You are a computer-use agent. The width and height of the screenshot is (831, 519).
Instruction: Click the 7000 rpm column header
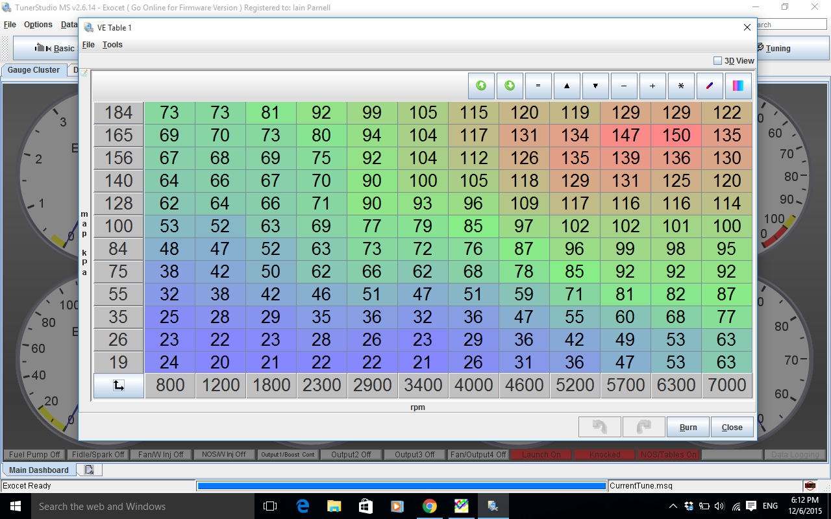click(727, 385)
